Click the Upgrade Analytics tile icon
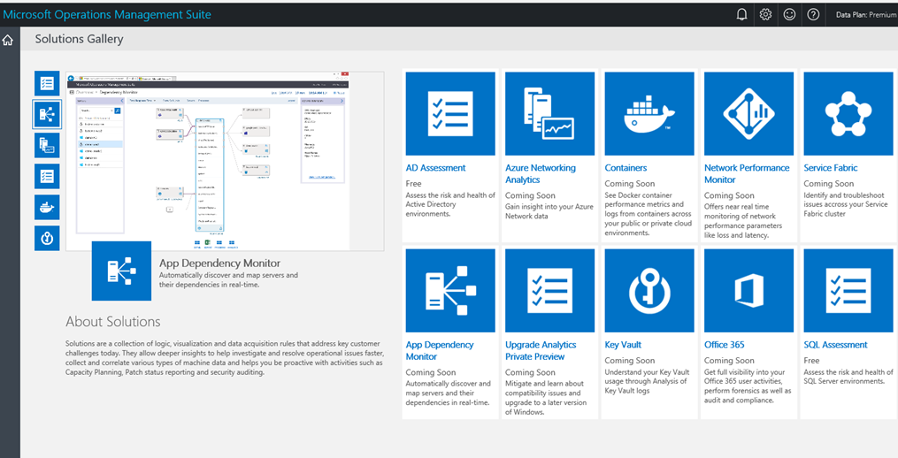The image size is (898, 458). coord(549,290)
